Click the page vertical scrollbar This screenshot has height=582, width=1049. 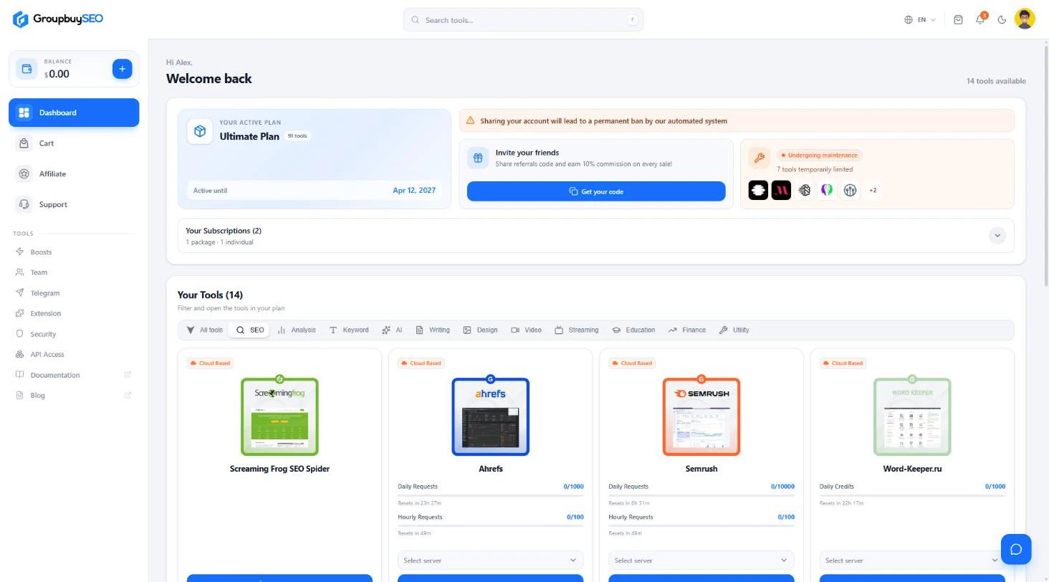coord(1045,165)
